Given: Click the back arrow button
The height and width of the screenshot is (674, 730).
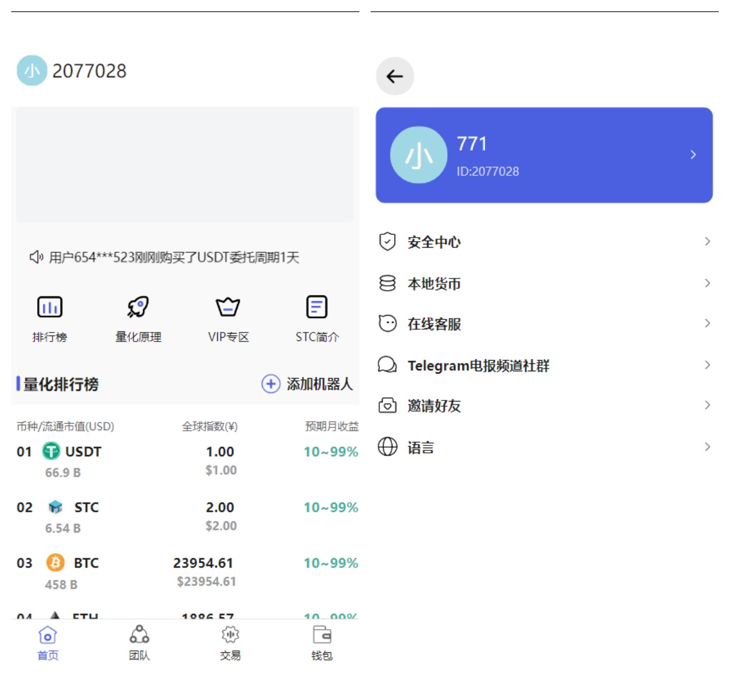Looking at the screenshot, I should point(395,76).
